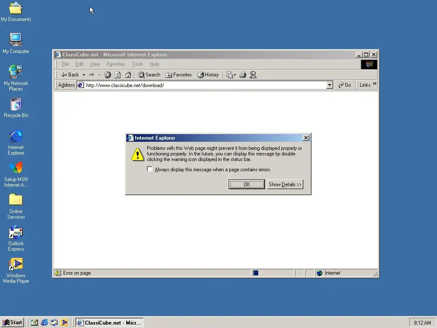The width and height of the screenshot is (437, 328).
Task: Open the View menu
Action: (95, 64)
